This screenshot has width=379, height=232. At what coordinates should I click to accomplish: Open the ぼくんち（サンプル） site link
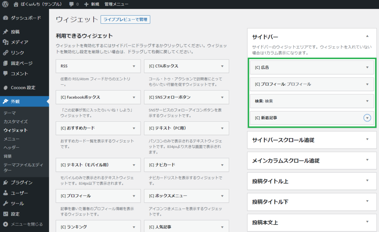coord(41,4)
